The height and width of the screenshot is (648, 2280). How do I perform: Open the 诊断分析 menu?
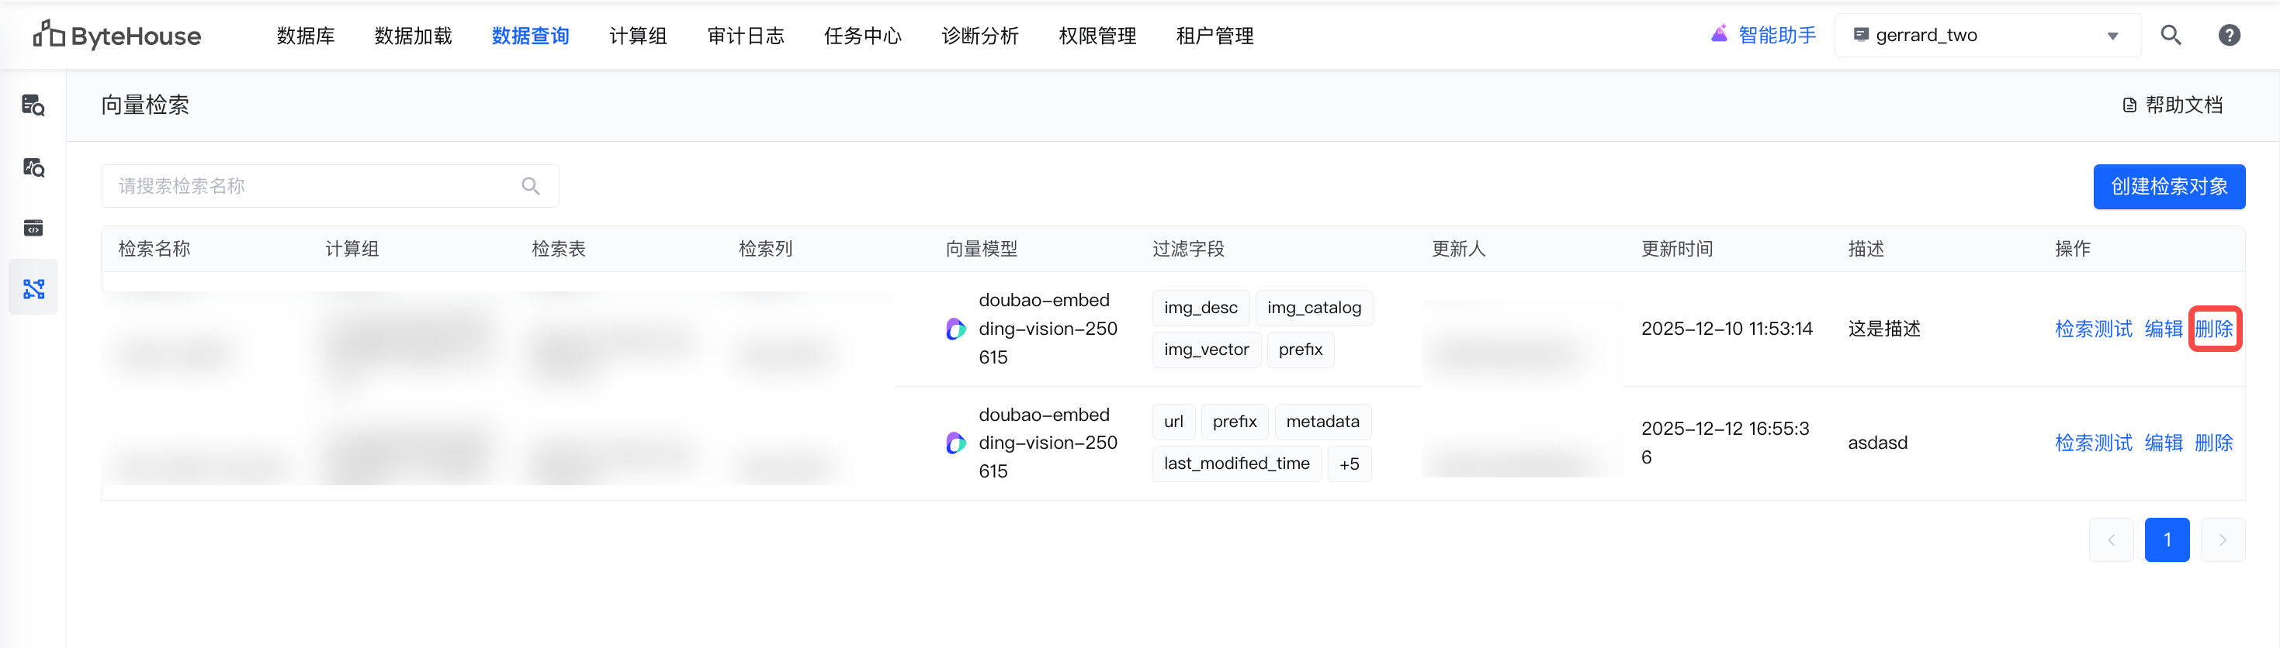980,36
